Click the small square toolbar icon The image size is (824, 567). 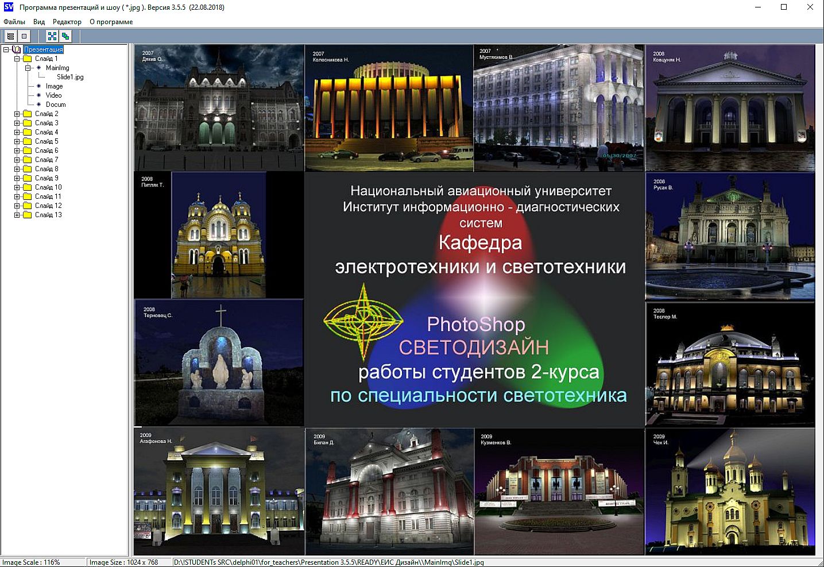pos(24,36)
